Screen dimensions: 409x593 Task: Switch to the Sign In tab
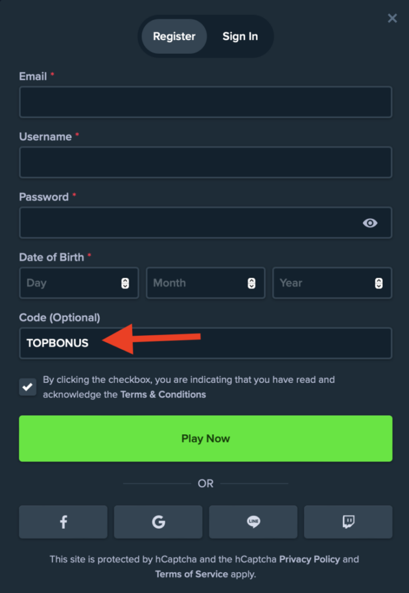coord(240,36)
